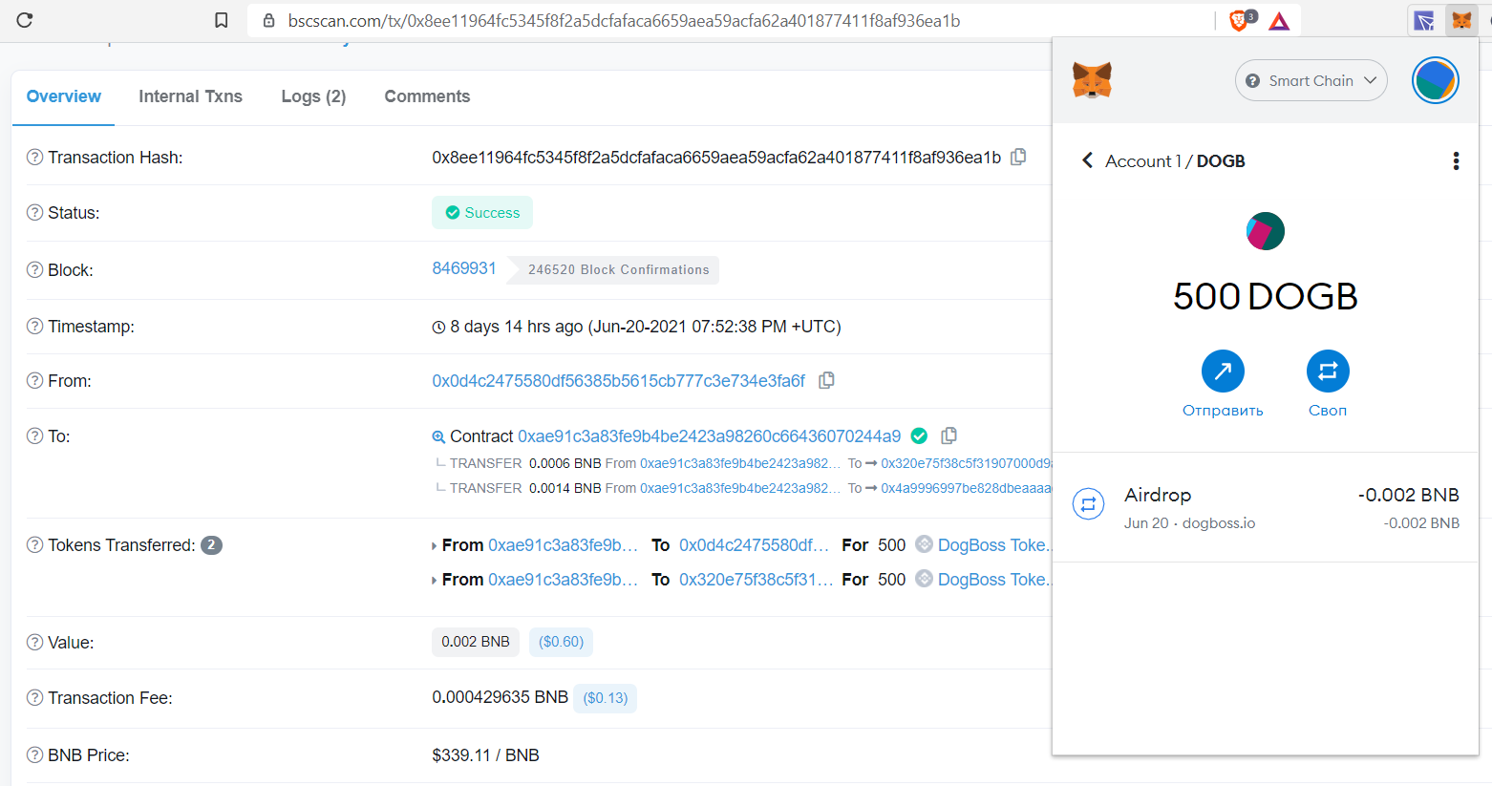Click the Отправить label in MetaMask
This screenshot has height=786, width=1492.
click(1223, 410)
